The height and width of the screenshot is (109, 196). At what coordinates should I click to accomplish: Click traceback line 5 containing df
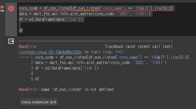(35, 79)
